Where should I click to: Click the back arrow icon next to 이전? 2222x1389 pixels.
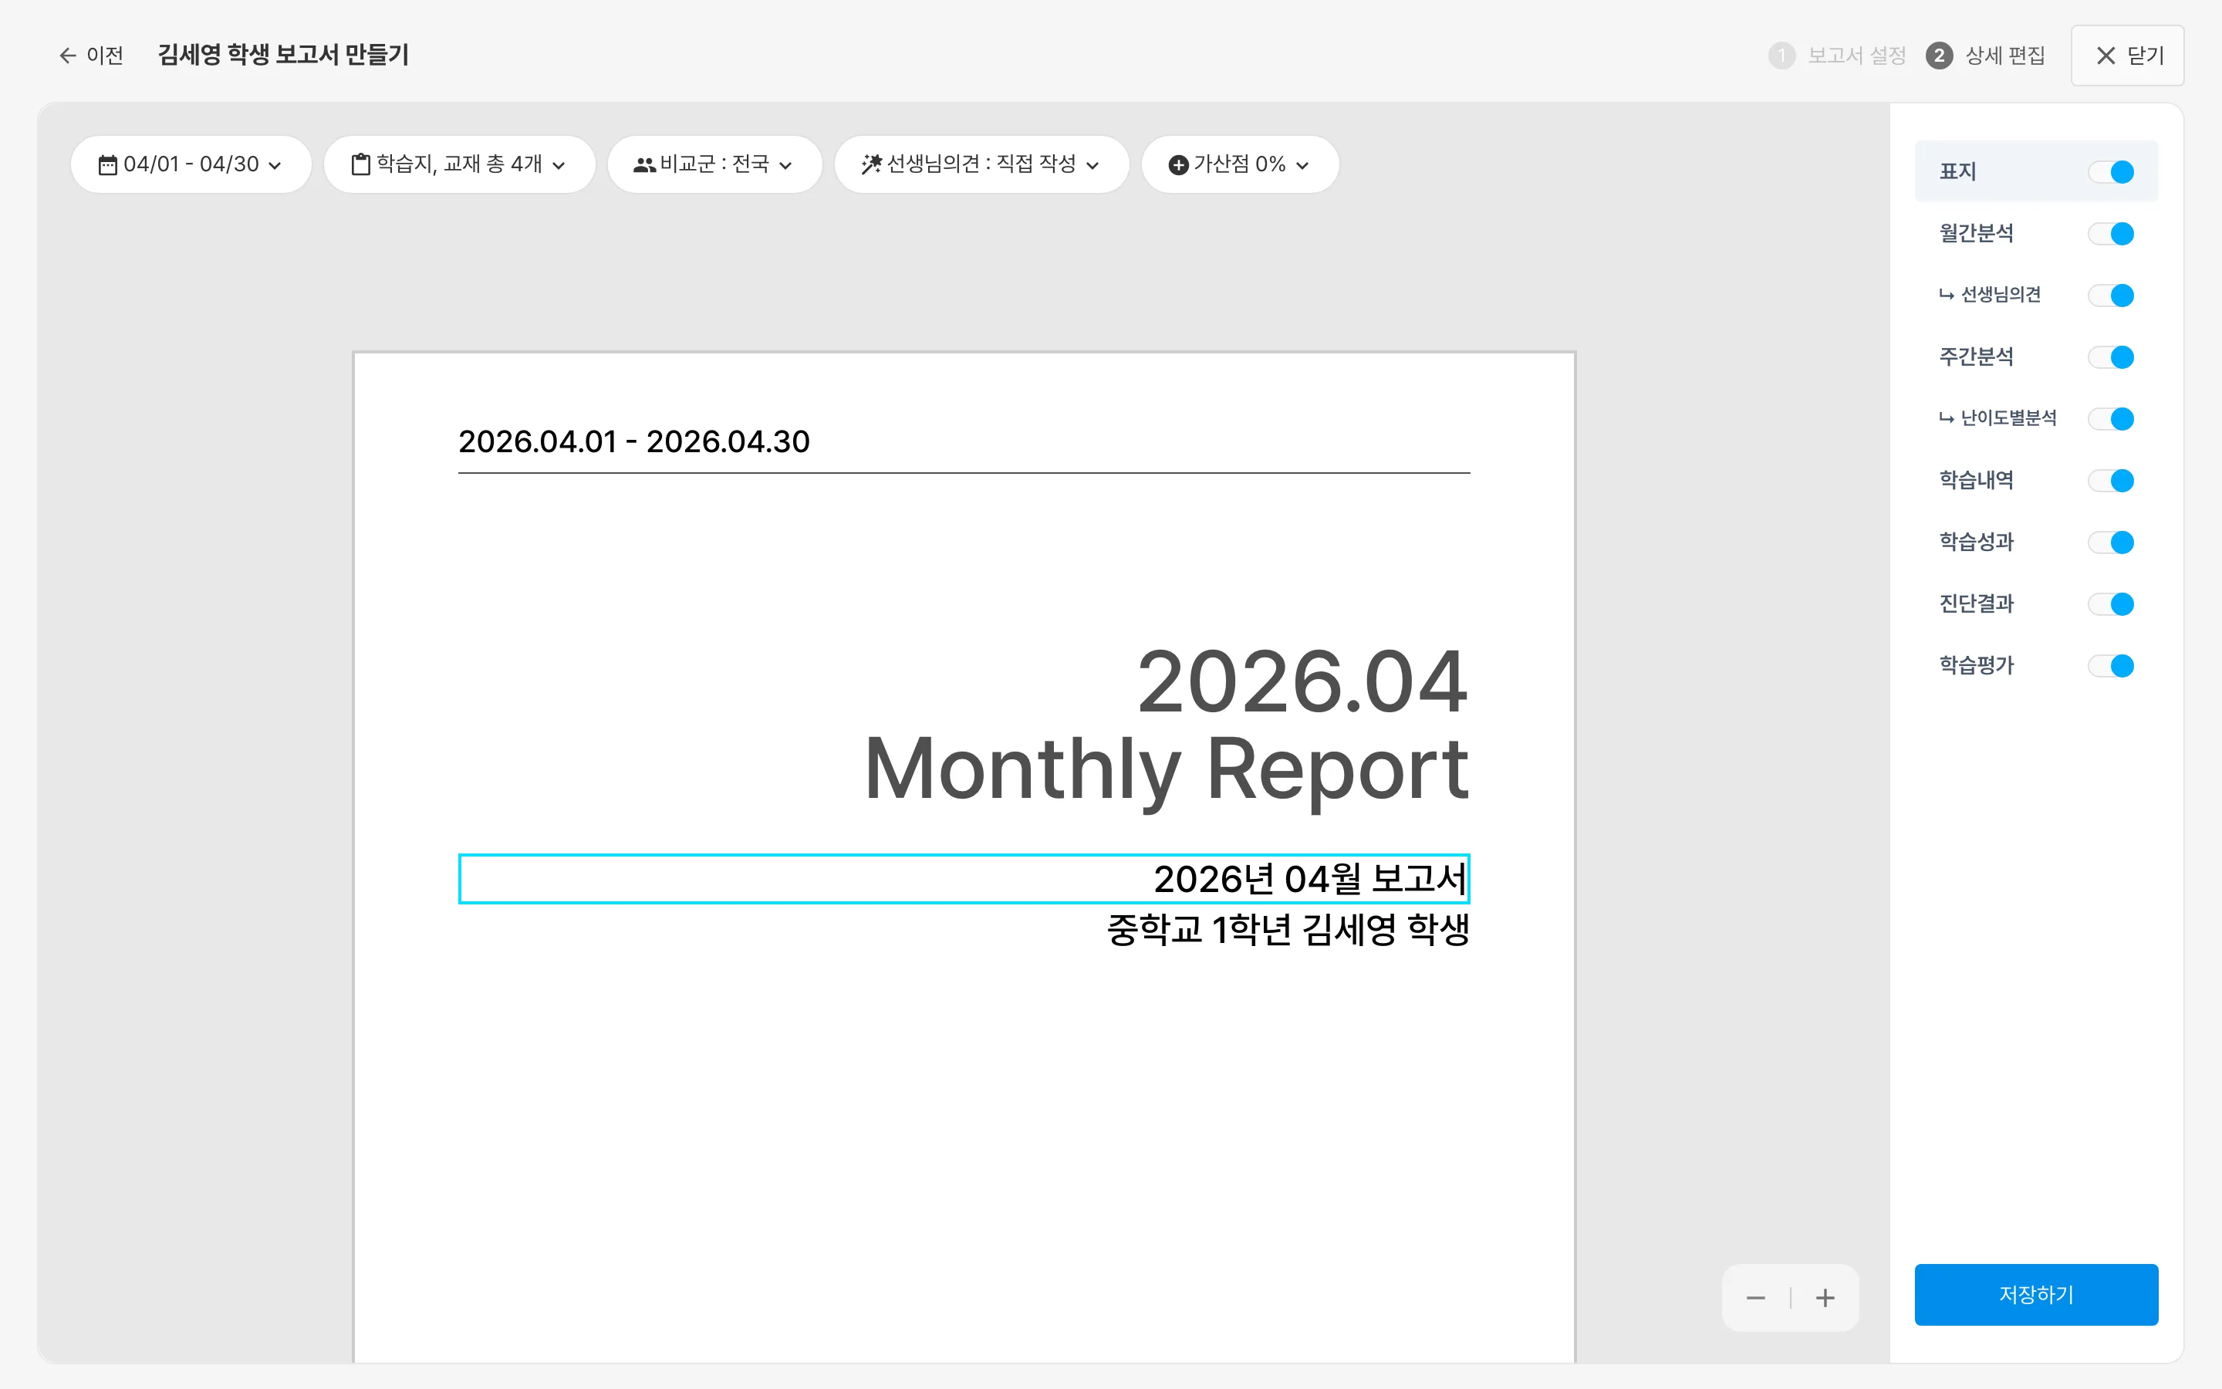click(67, 55)
